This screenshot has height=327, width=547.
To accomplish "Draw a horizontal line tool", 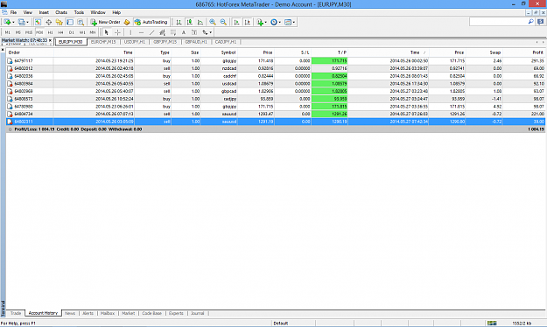I will 141,32.
